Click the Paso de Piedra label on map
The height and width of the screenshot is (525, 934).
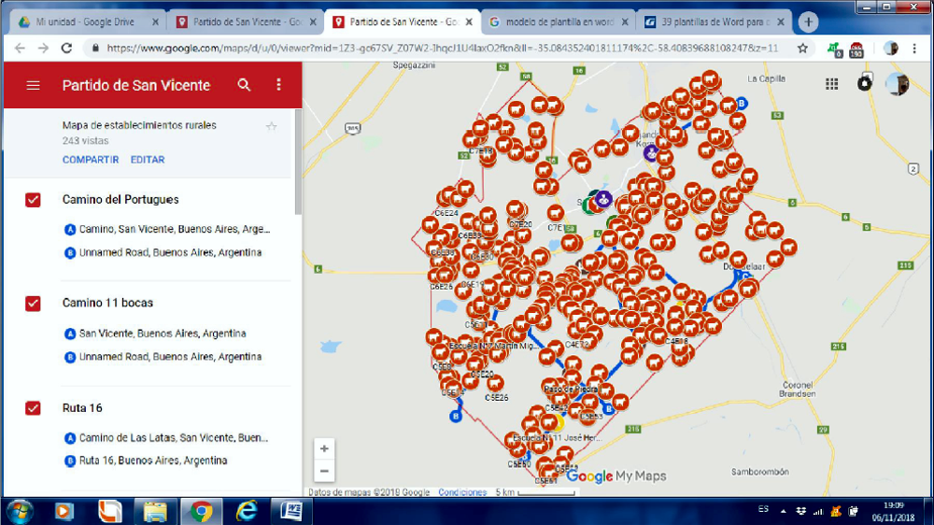pyautogui.click(x=571, y=390)
